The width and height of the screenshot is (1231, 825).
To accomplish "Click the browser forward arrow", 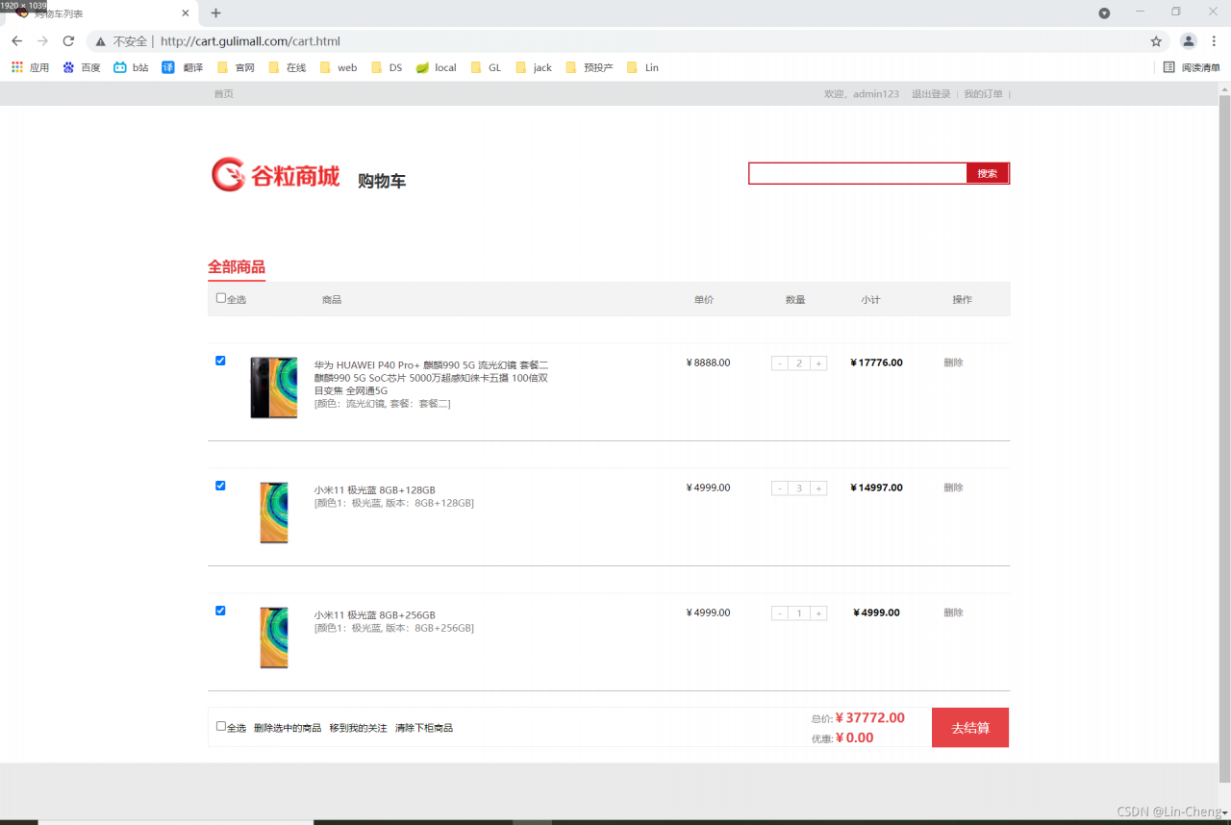I will [x=42, y=41].
